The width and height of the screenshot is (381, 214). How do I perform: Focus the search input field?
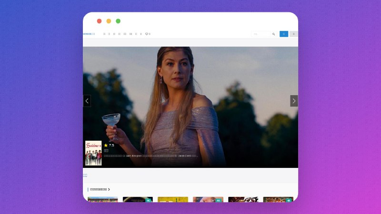pyautogui.click(x=261, y=34)
